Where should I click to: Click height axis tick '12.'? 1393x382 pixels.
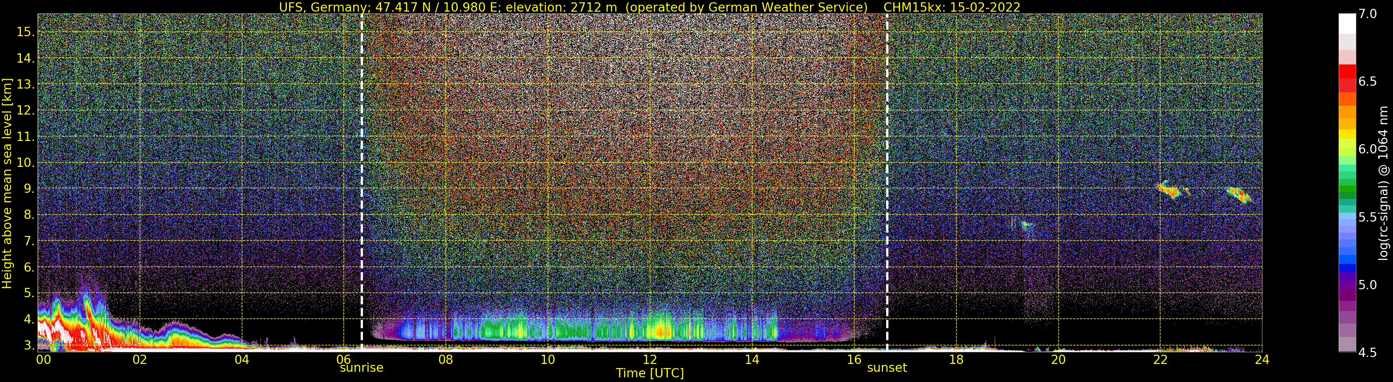click(25, 111)
